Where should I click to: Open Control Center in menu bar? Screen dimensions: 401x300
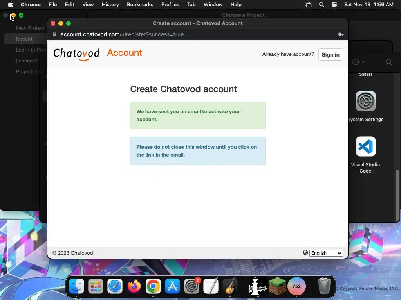click(x=334, y=4)
